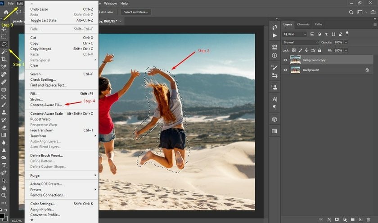Viewport: 378px width, 223px height.
Task: Open the Layers panel options menu
Action: coord(374,25)
